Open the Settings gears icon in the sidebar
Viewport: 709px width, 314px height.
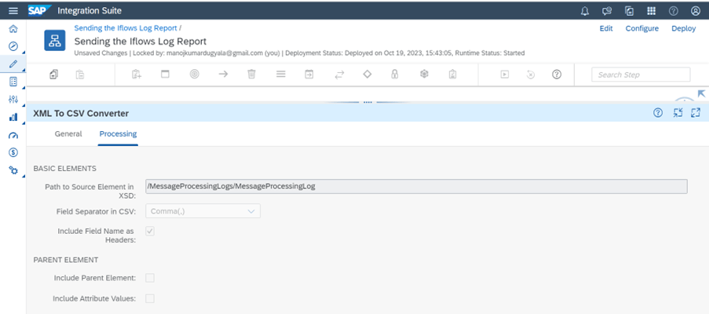pyautogui.click(x=13, y=170)
